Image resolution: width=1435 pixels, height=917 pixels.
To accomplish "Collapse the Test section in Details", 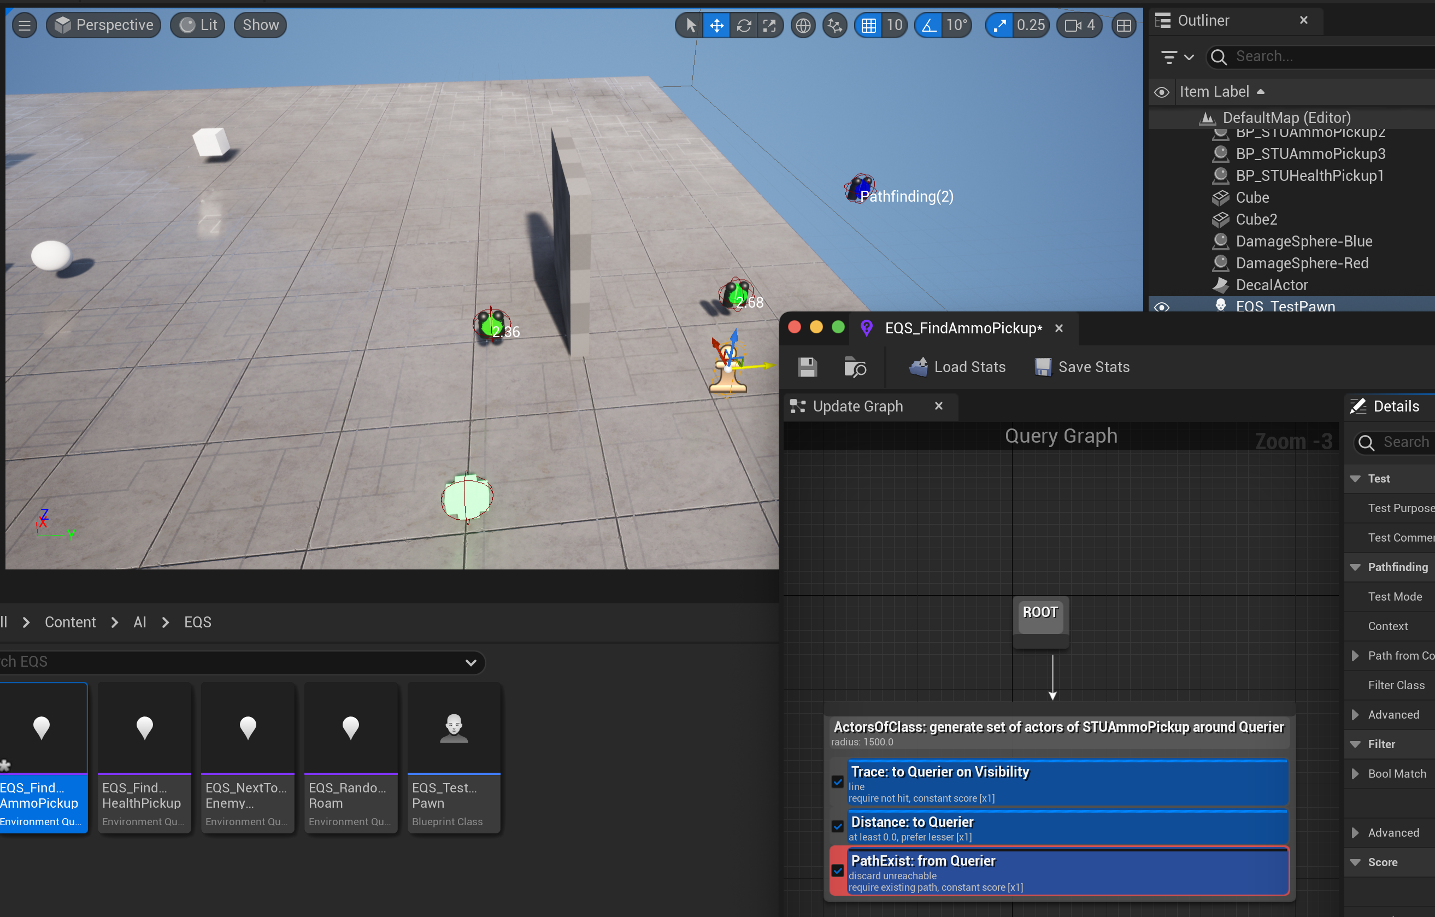I will (1355, 479).
